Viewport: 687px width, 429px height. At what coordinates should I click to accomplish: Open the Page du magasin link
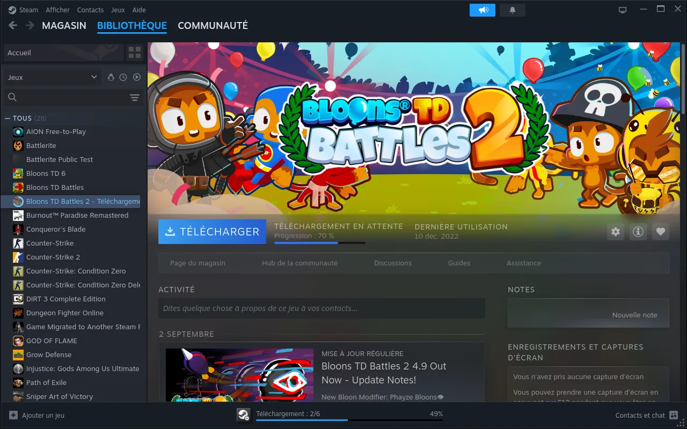198,263
